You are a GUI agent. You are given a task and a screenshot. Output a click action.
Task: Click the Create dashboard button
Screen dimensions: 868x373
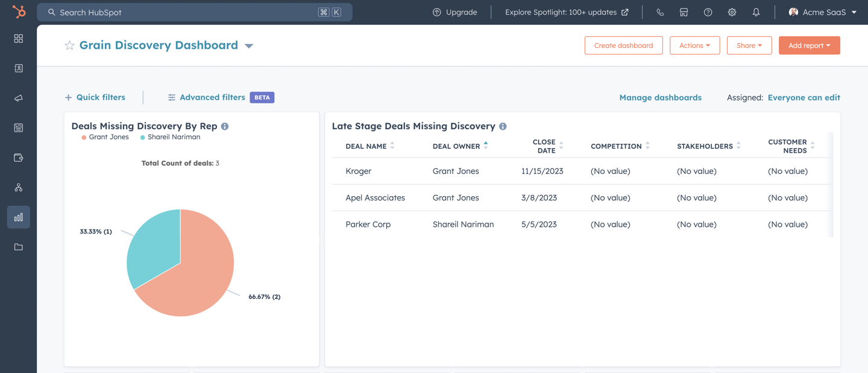[x=623, y=45]
